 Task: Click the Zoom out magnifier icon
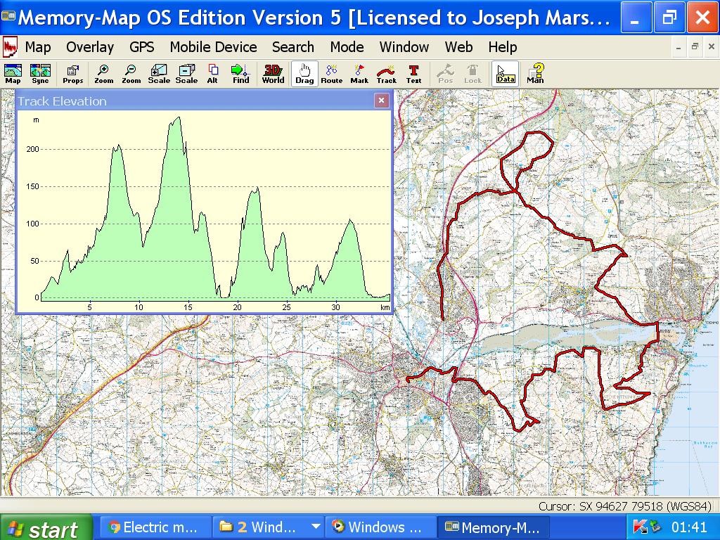pos(131,74)
